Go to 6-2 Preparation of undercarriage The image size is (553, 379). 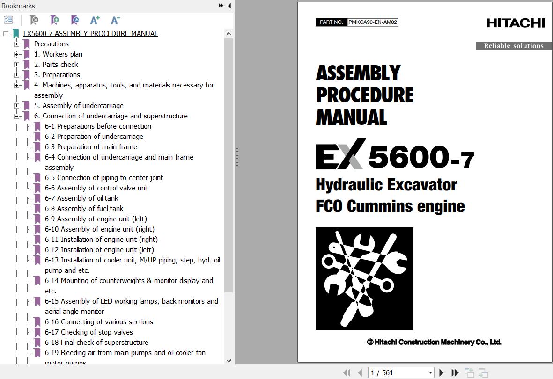coord(94,137)
